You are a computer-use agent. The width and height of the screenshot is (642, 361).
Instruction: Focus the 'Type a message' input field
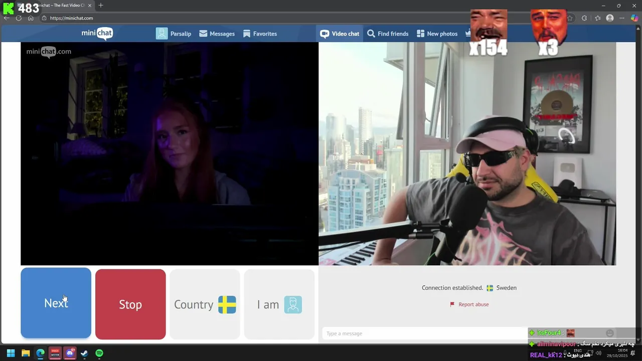pyautogui.click(x=424, y=333)
